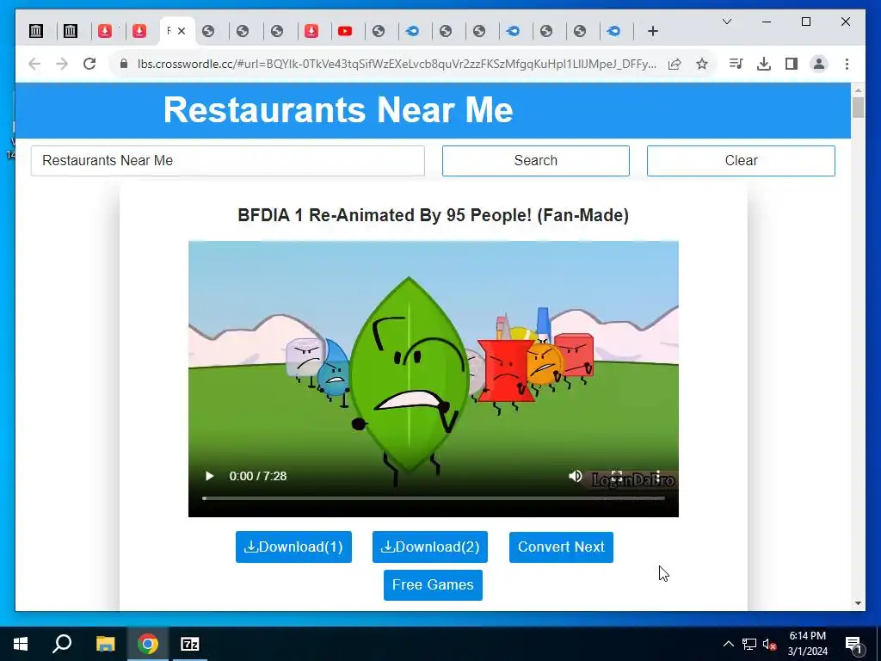Click the Search button
Screen dimensions: 881x661
click(535, 161)
